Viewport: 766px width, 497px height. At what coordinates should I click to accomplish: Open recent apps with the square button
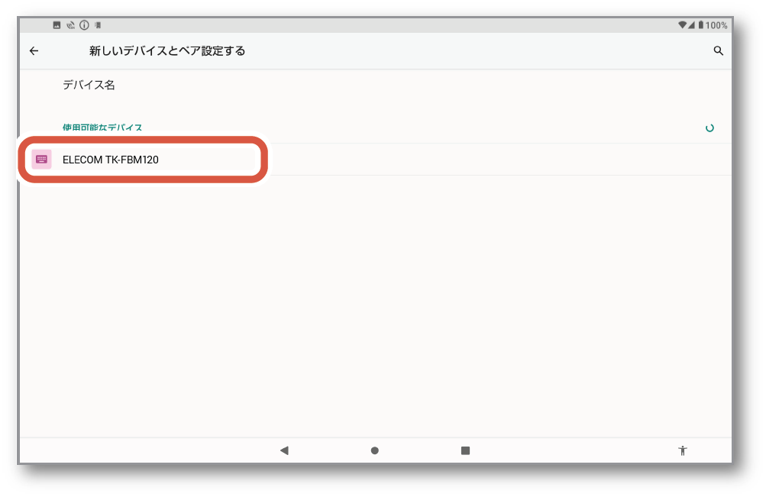(465, 450)
